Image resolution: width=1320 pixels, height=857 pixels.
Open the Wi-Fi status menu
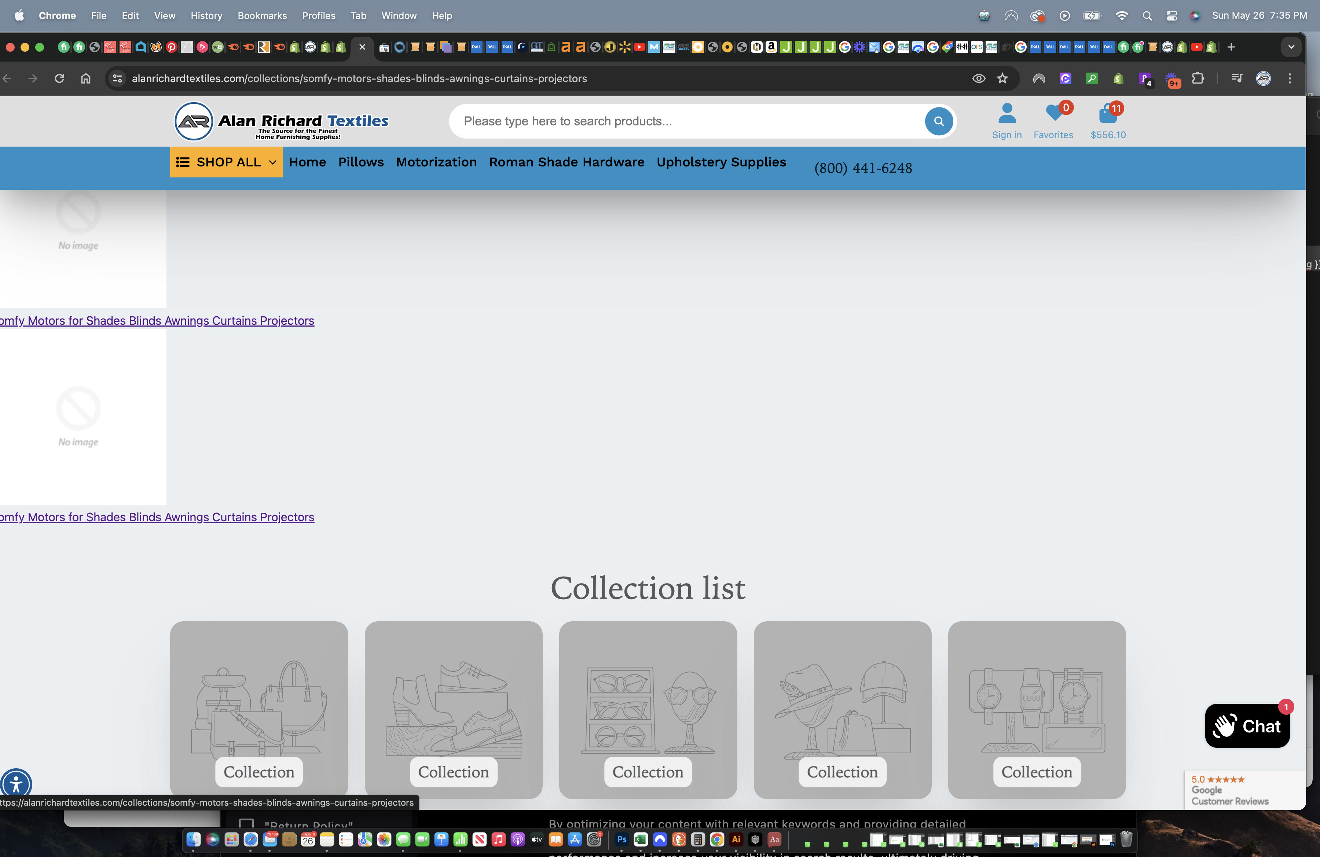pyautogui.click(x=1121, y=15)
